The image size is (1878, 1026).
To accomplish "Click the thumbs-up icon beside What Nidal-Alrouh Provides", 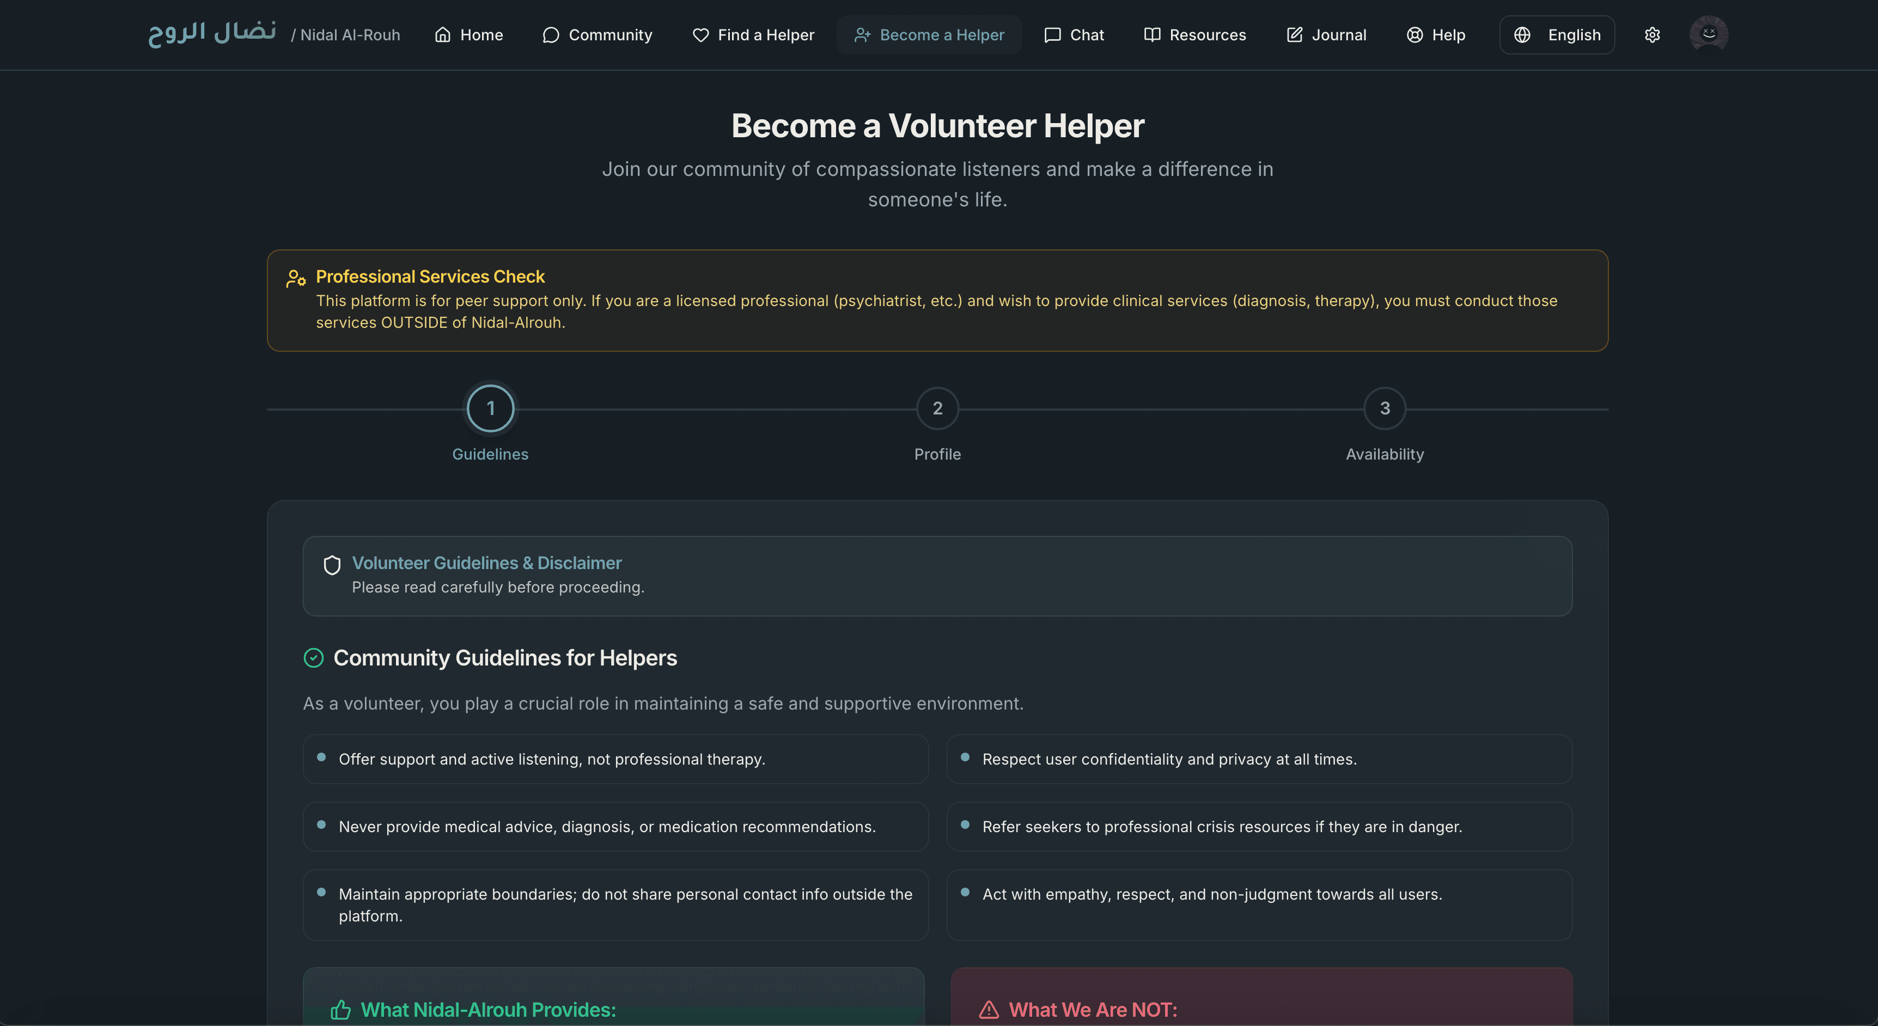I will tap(340, 1009).
